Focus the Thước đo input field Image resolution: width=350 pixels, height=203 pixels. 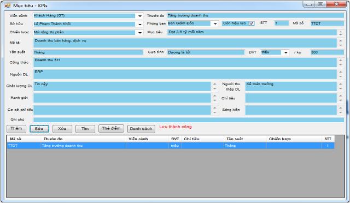[255, 15]
